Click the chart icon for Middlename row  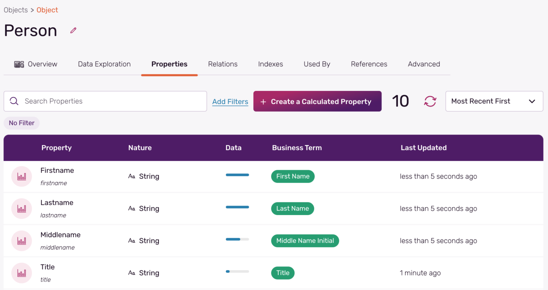tap(22, 241)
